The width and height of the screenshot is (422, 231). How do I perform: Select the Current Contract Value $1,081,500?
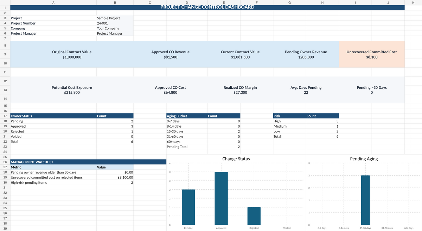pyautogui.click(x=240, y=57)
